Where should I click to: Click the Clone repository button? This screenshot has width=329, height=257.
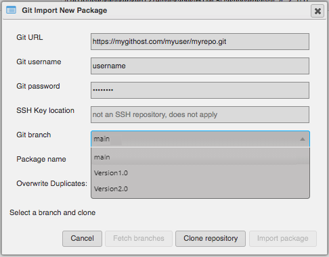coord(211,239)
